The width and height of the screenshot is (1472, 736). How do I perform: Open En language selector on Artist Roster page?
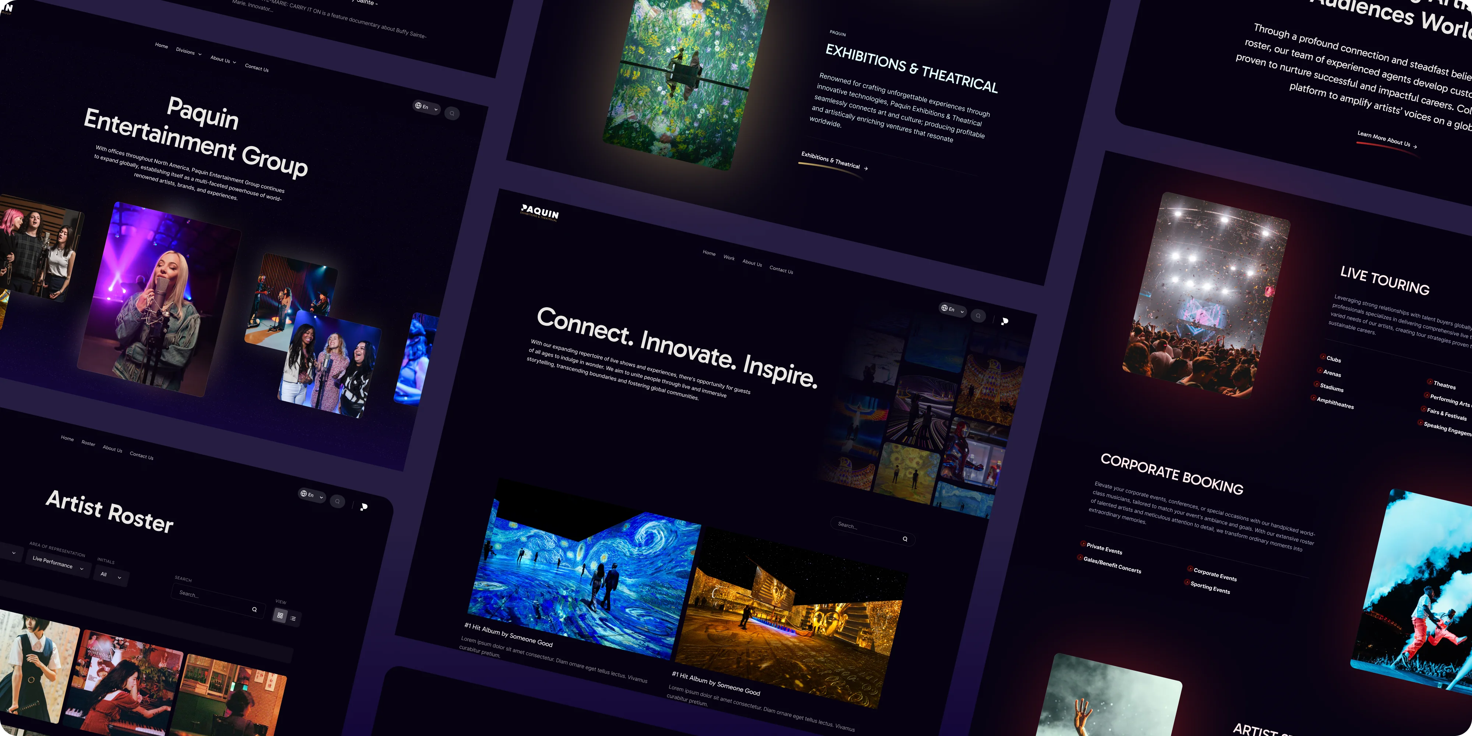(312, 495)
